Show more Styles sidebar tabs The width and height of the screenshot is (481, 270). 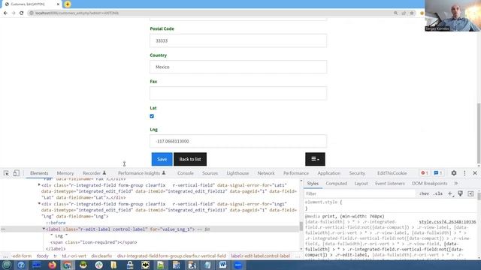pos(456,183)
